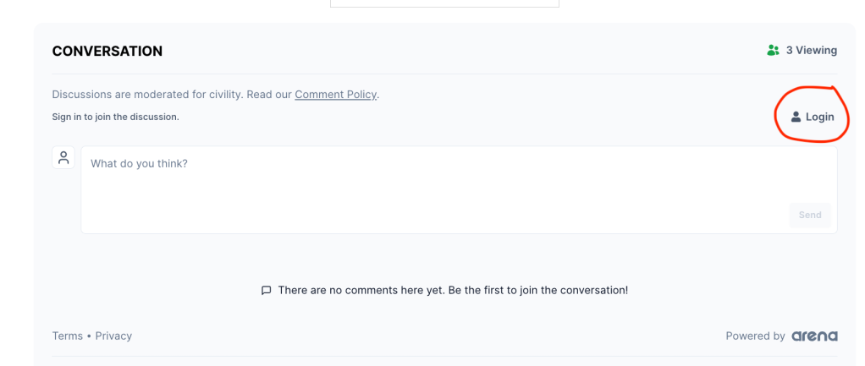The width and height of the screenshot is (865, 366).
Task: Focus the 'What do you think?' field
Action: 459,189
